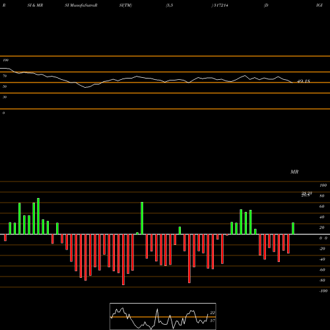Click the end of the RSI line

coord(292,82)
